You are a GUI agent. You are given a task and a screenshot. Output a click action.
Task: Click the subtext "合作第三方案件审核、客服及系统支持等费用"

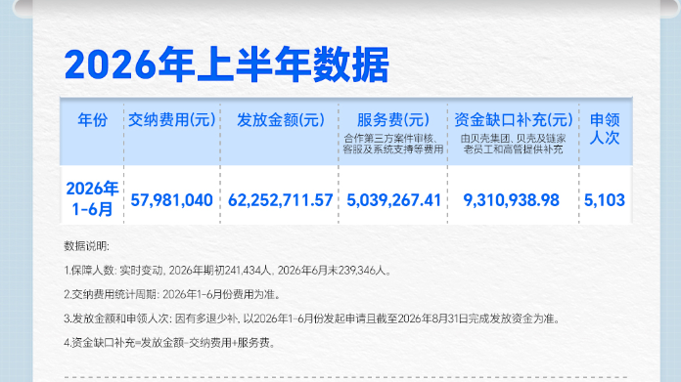coord(393,145)
